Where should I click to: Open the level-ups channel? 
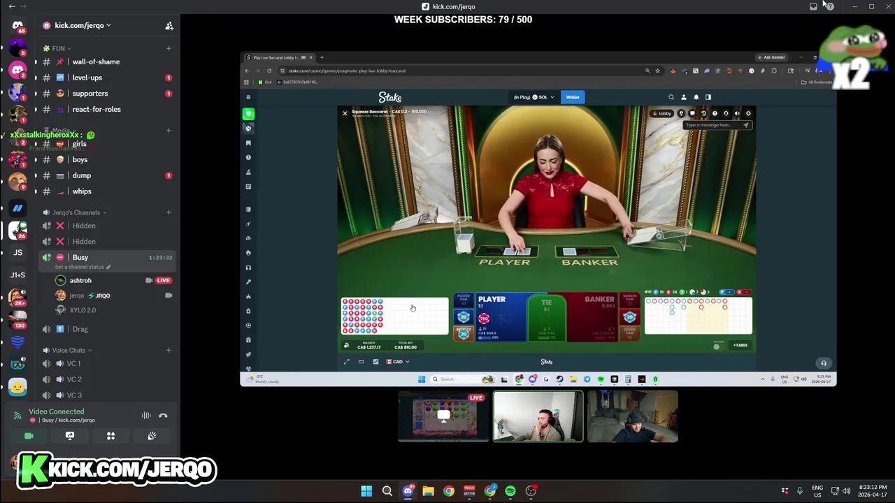pos(105,78)
